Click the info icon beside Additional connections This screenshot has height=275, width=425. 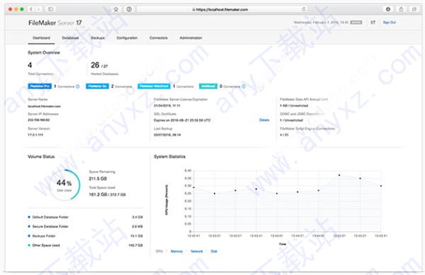(x=244, y=86)
